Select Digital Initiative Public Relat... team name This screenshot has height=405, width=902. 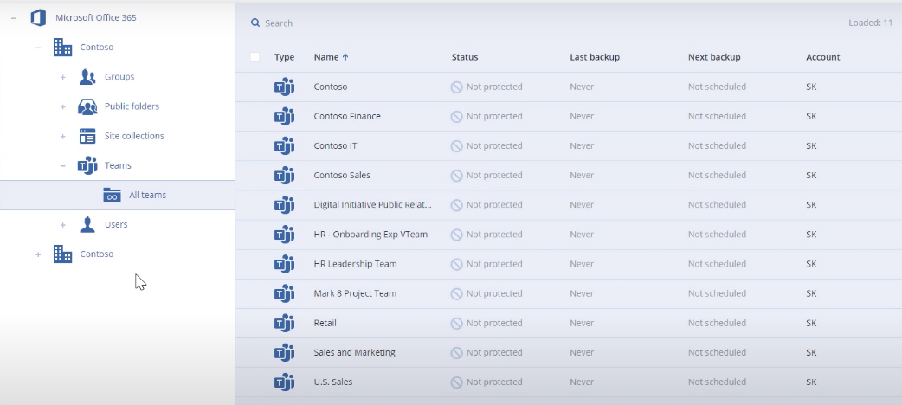373,205
